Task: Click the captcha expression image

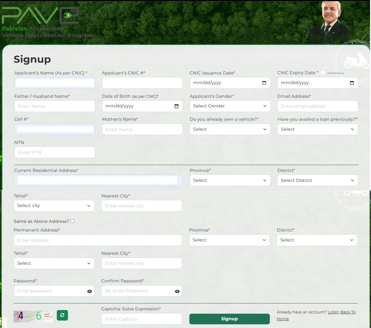Action: pyautogui.click(x=33, y=316)
